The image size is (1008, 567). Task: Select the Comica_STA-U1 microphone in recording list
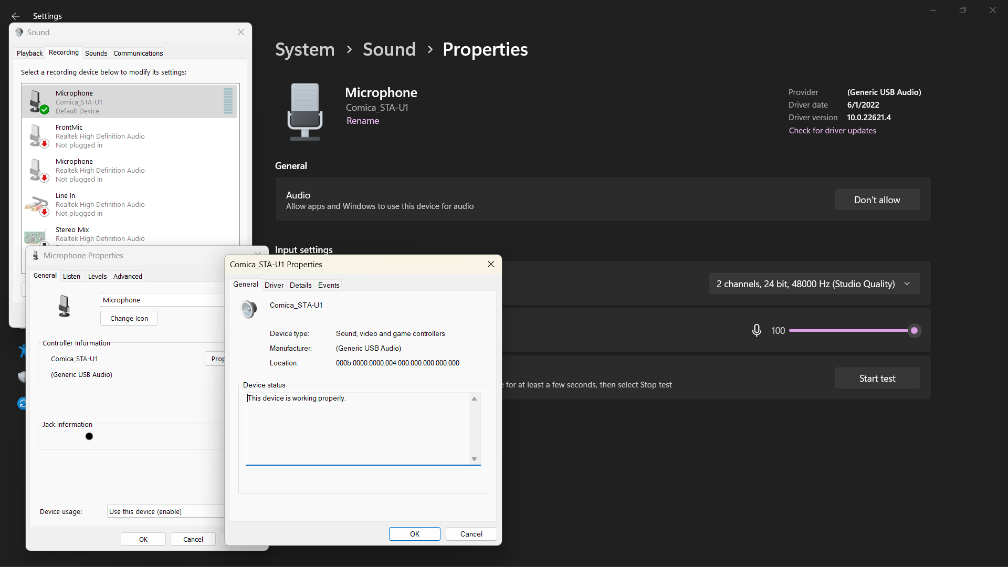point(129,101)
